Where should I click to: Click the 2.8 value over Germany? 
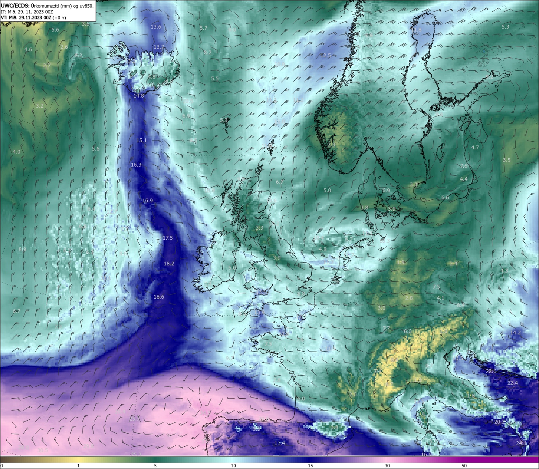409,298
